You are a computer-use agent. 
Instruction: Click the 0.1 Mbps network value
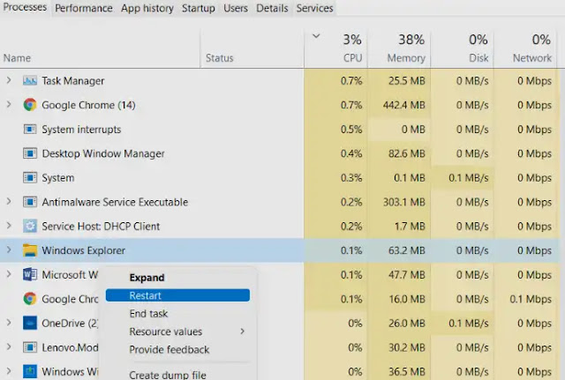531,299
